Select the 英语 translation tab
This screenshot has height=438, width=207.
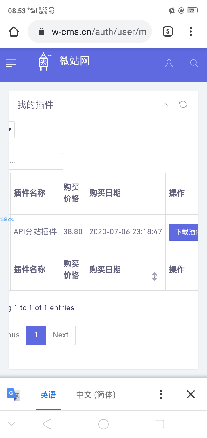pyautogui.click(x=48, y=394)
